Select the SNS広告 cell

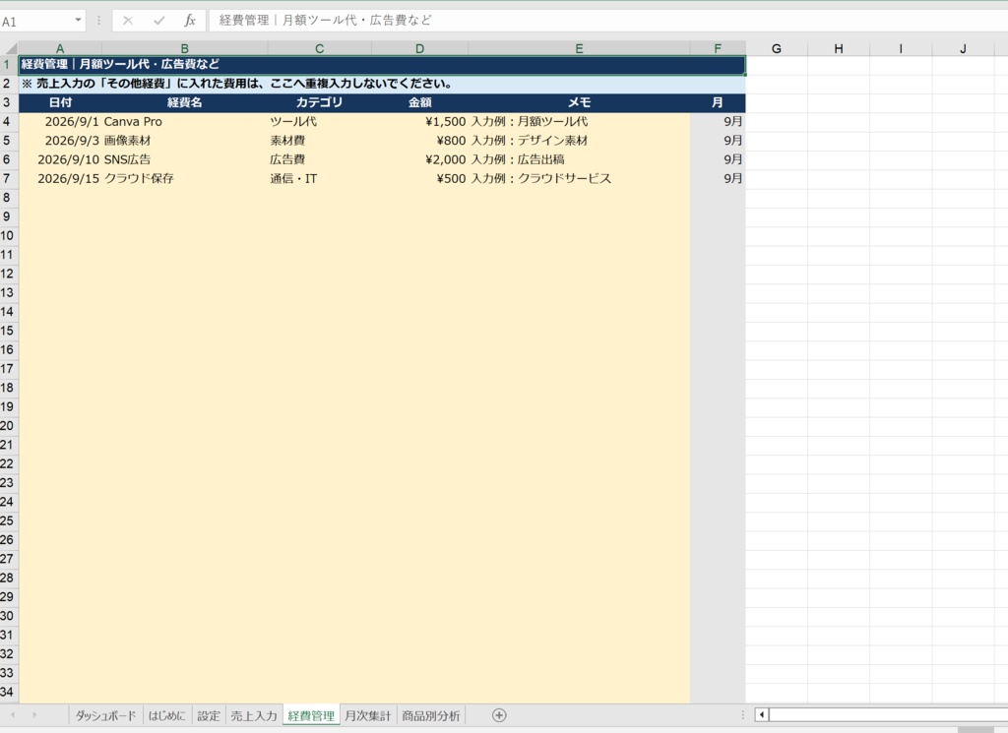tap(184, 159)
